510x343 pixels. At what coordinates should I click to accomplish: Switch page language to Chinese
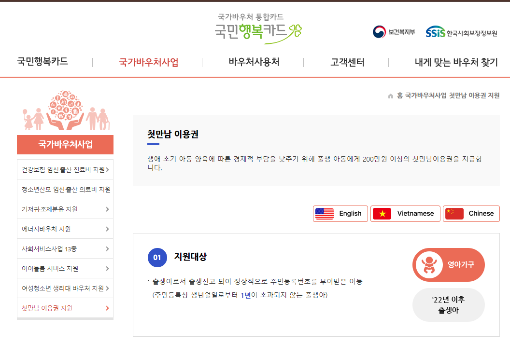[x=471, y=214]
